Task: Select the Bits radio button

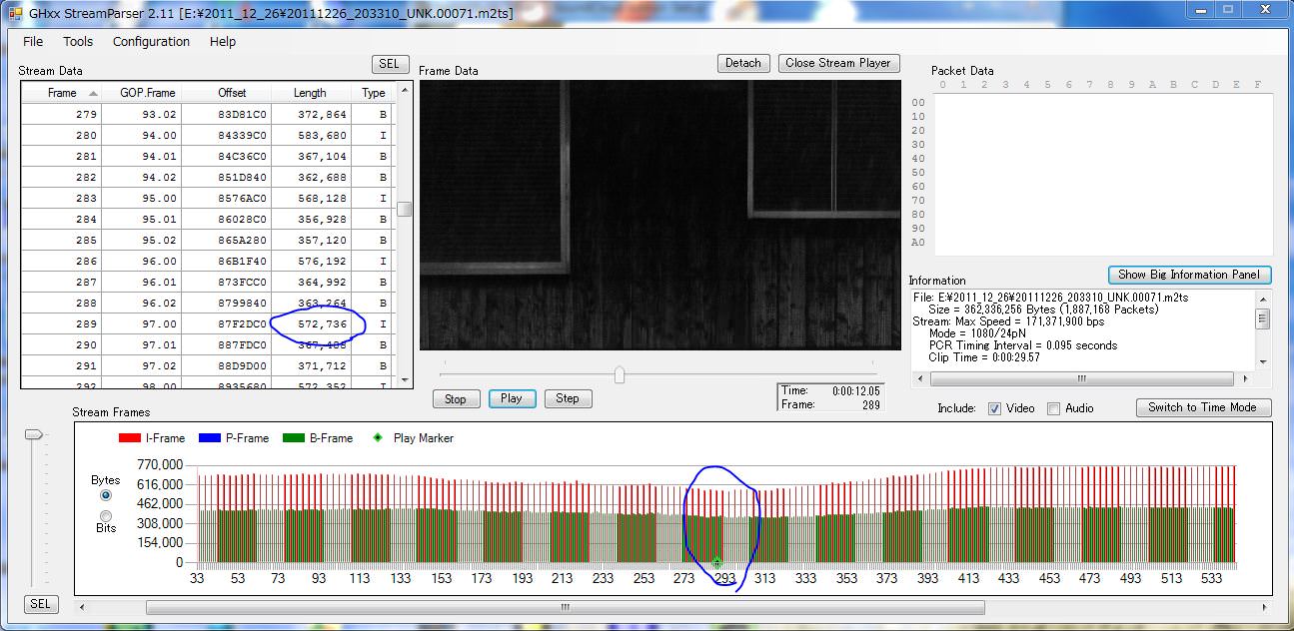Action: coord(106,515)
